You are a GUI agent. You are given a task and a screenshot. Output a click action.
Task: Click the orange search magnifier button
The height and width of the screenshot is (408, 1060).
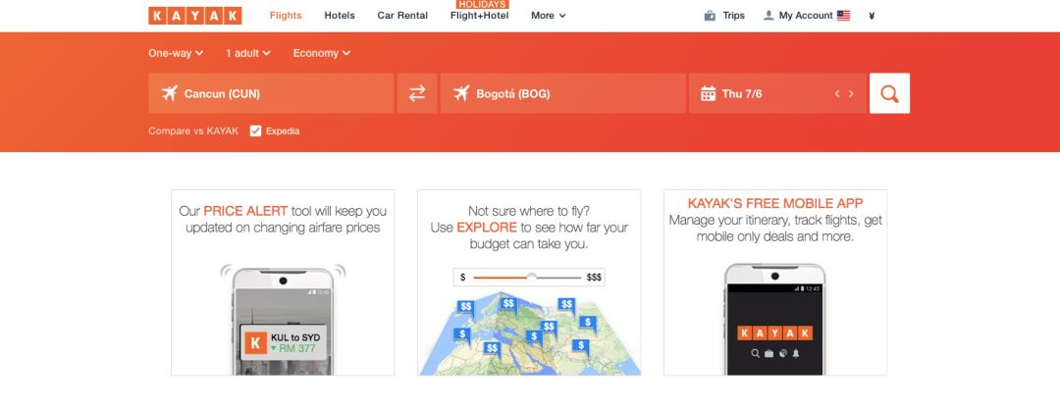[889, 93]
